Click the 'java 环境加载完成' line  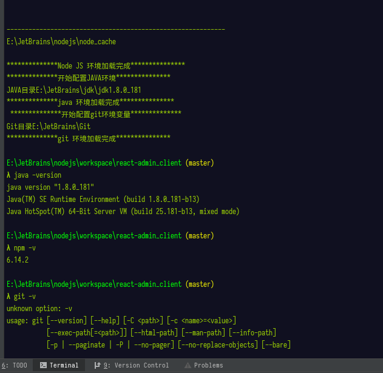pos(90,102)
